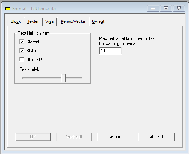Switch to the Block tab
189x154 pixels.
pyautogui.click(x=16, y=21)
